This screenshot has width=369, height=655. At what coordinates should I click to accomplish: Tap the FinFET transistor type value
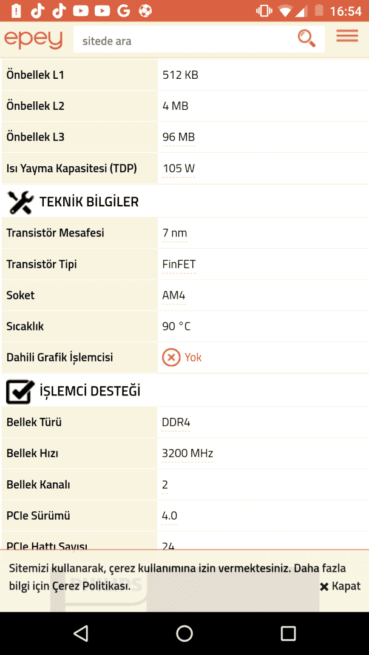click(179, 264)
